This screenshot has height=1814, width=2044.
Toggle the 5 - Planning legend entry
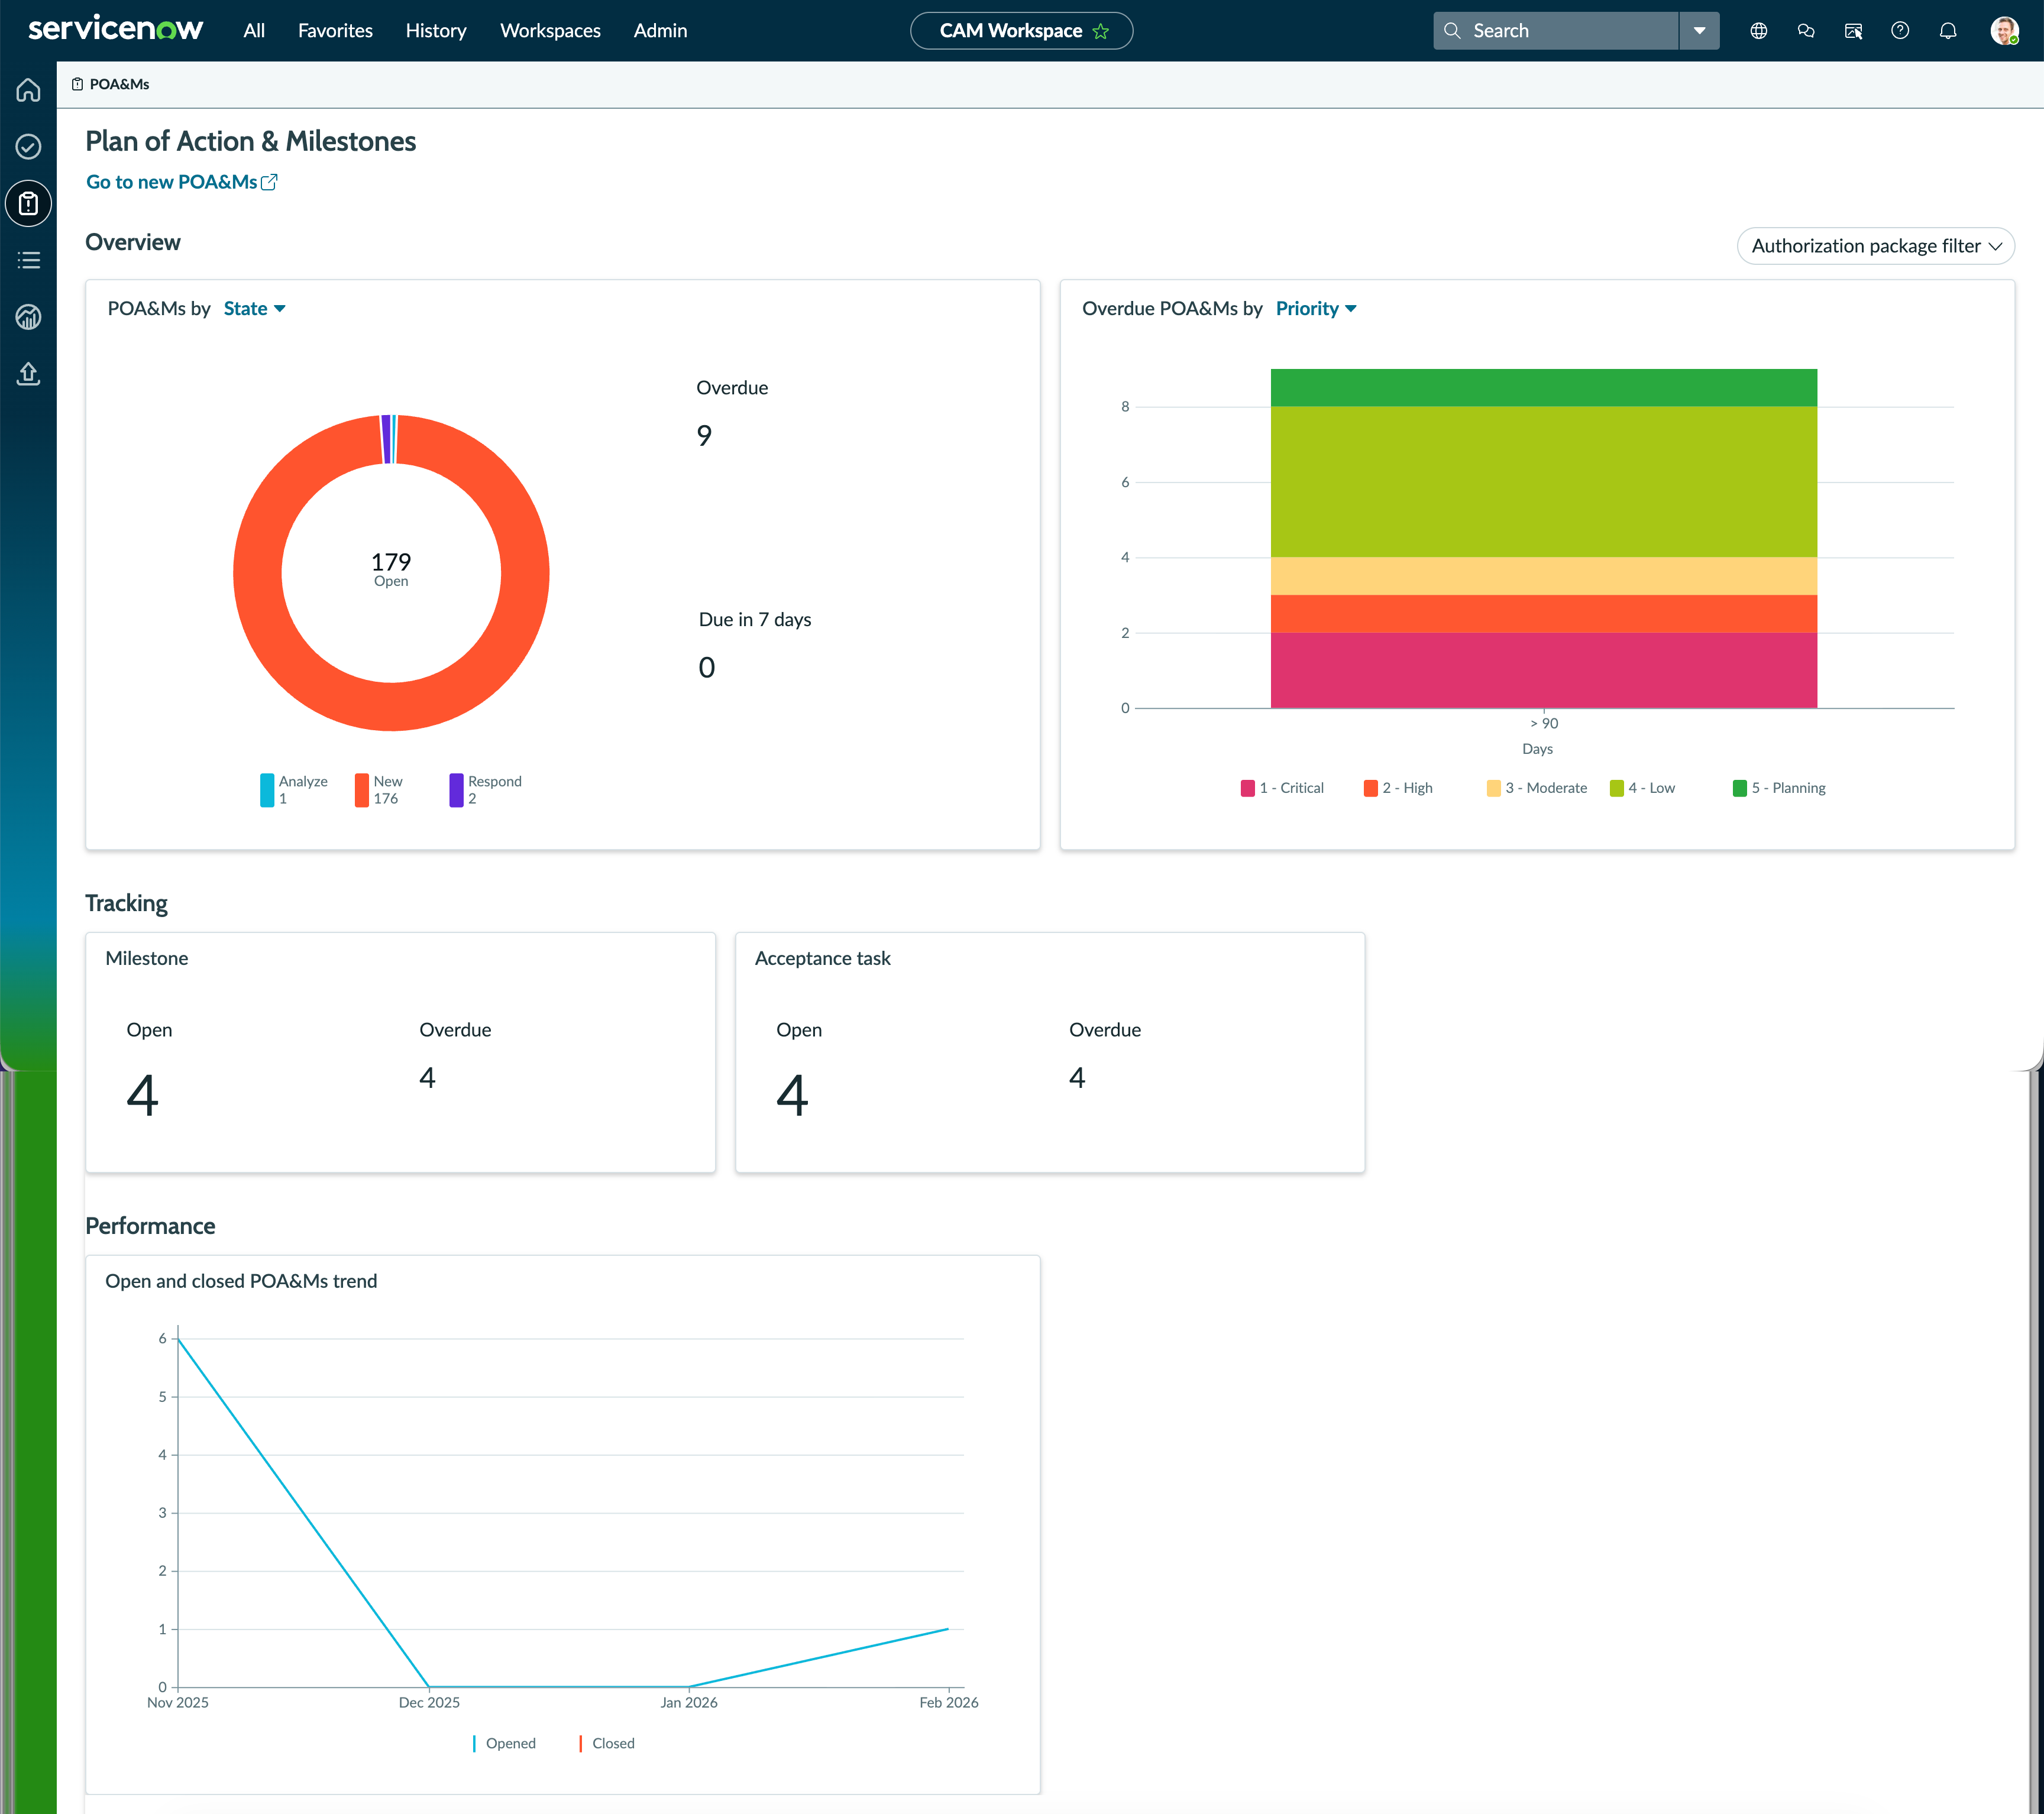1779,788
